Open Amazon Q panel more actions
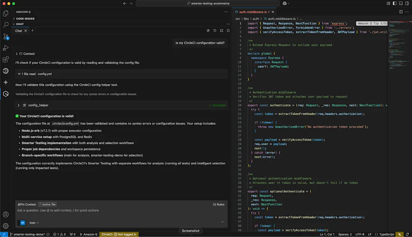The height and width of the screenshot is (237, 412). (x=226, y=12)
